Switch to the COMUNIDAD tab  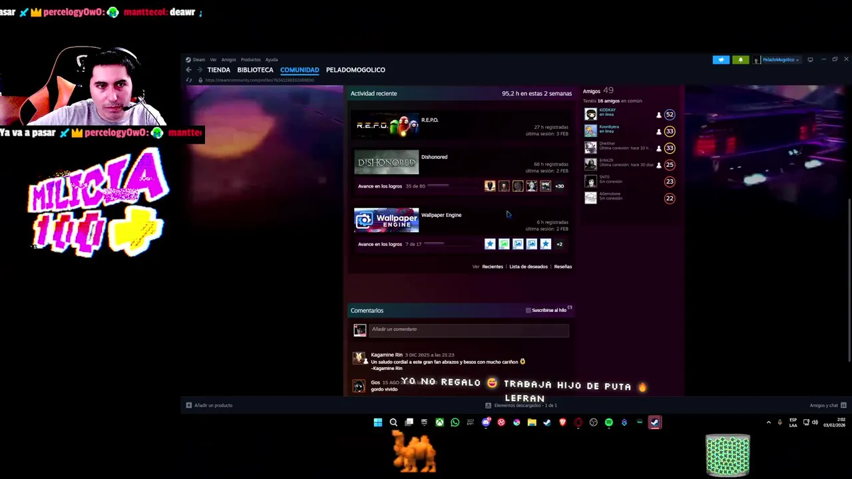(300, 70)
